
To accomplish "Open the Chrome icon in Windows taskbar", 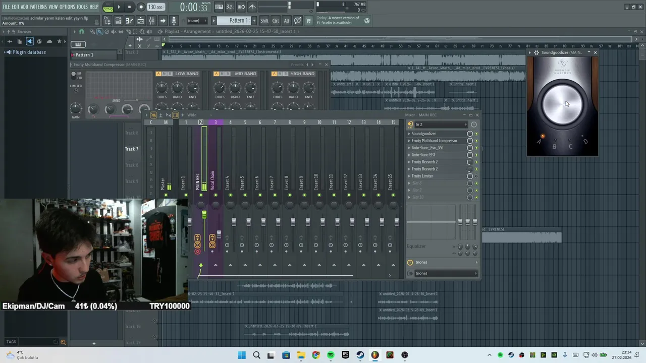I will pos(315,355).
